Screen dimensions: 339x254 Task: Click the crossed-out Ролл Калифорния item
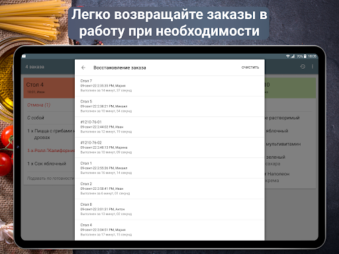point(51,151)
